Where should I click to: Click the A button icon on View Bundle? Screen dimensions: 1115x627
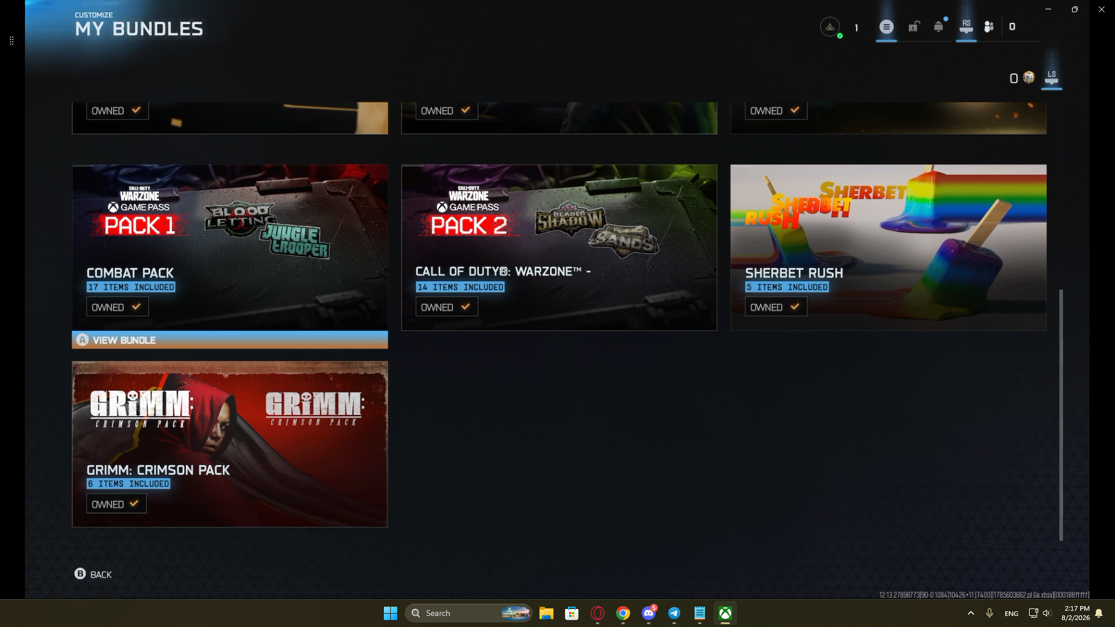tap(82, 340)
